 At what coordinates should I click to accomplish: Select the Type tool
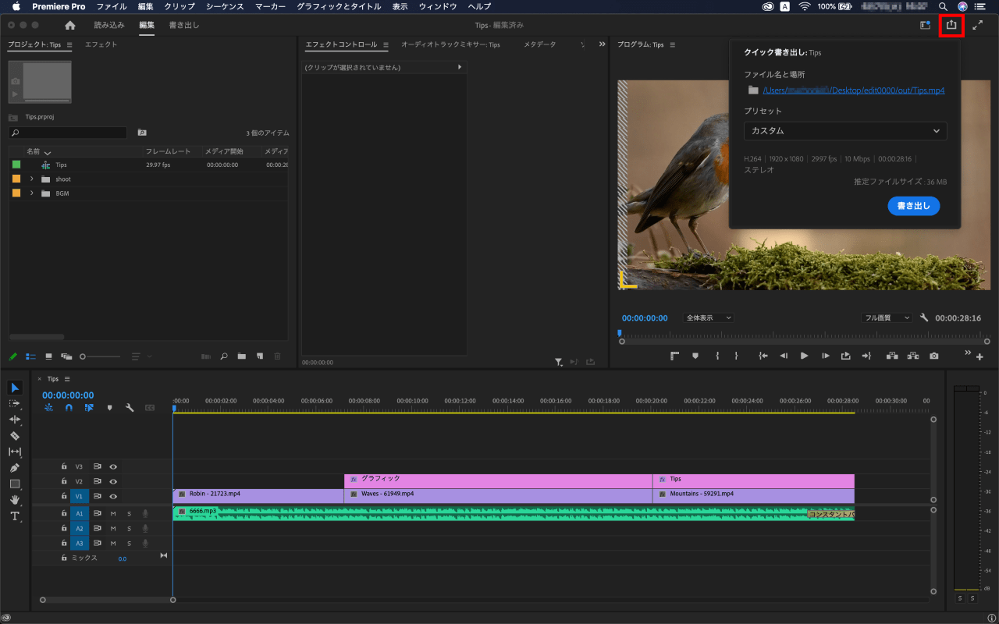[x=15, y=516]
